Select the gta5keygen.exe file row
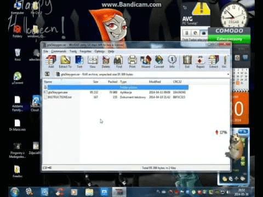Screen dimensions: 263x197 pos(116,92)
